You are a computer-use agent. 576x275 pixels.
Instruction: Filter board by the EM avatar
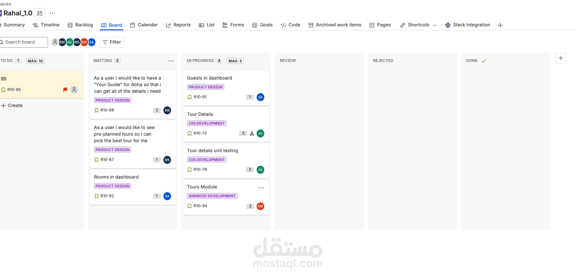62,42
